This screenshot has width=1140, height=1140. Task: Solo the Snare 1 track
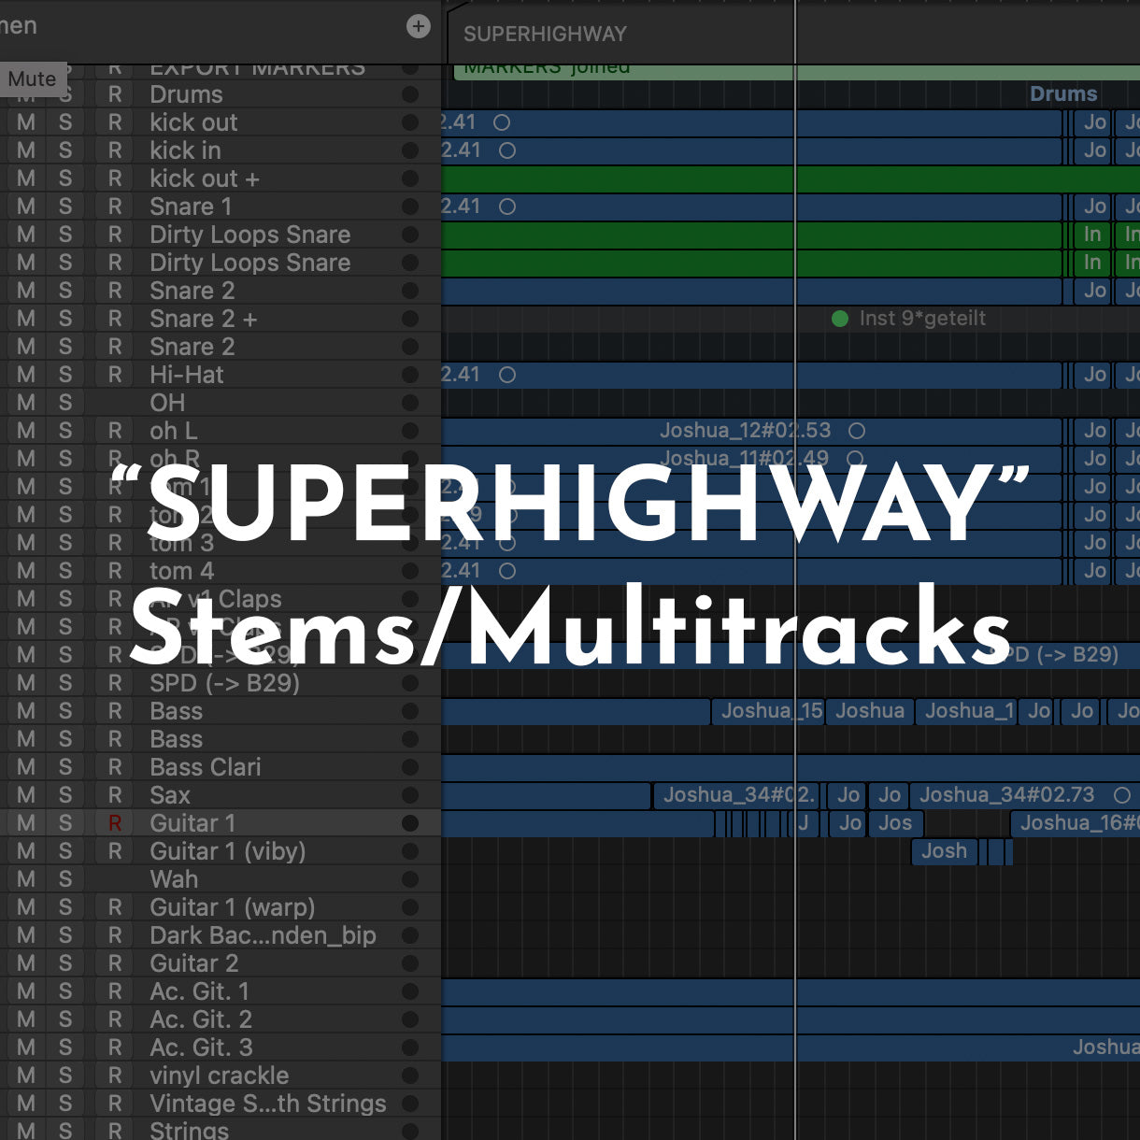pos(64,207)
